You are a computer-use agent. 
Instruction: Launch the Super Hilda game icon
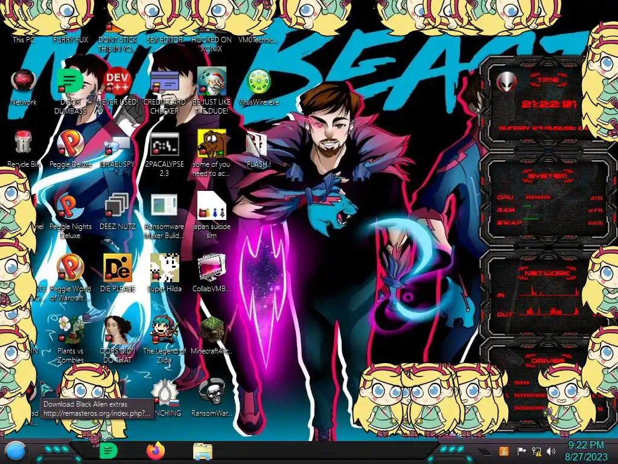click(x=164, y=268)
